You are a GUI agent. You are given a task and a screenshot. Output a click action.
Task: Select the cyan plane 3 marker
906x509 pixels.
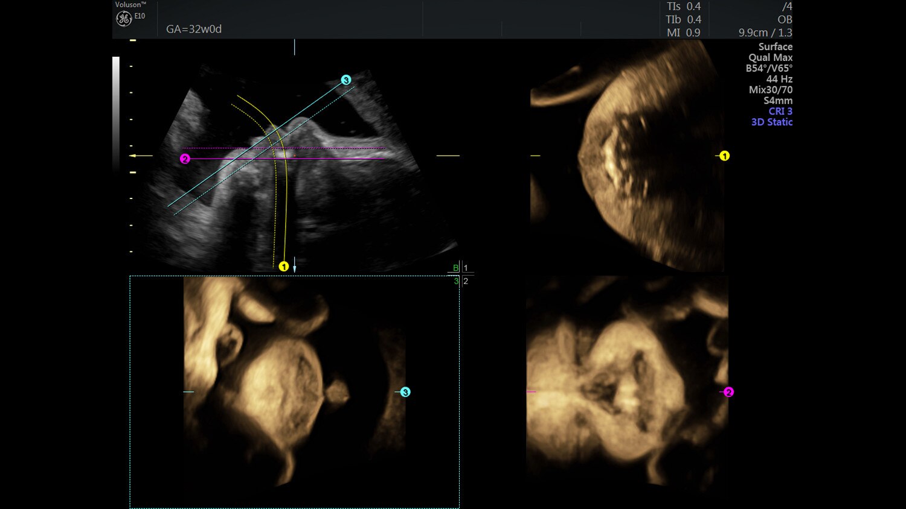tap(345, 79)
